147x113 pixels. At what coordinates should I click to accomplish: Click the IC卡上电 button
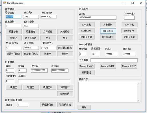(86, 25)
